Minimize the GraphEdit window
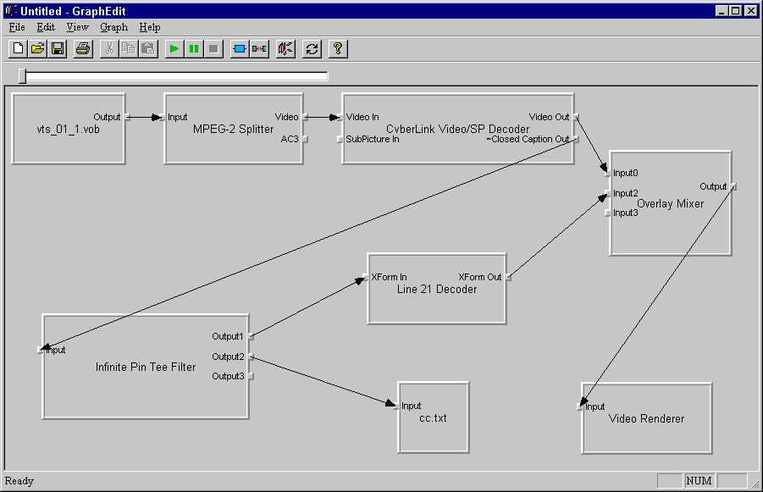The width and height of the screenshot is (763, 492). tap(722, 11)
